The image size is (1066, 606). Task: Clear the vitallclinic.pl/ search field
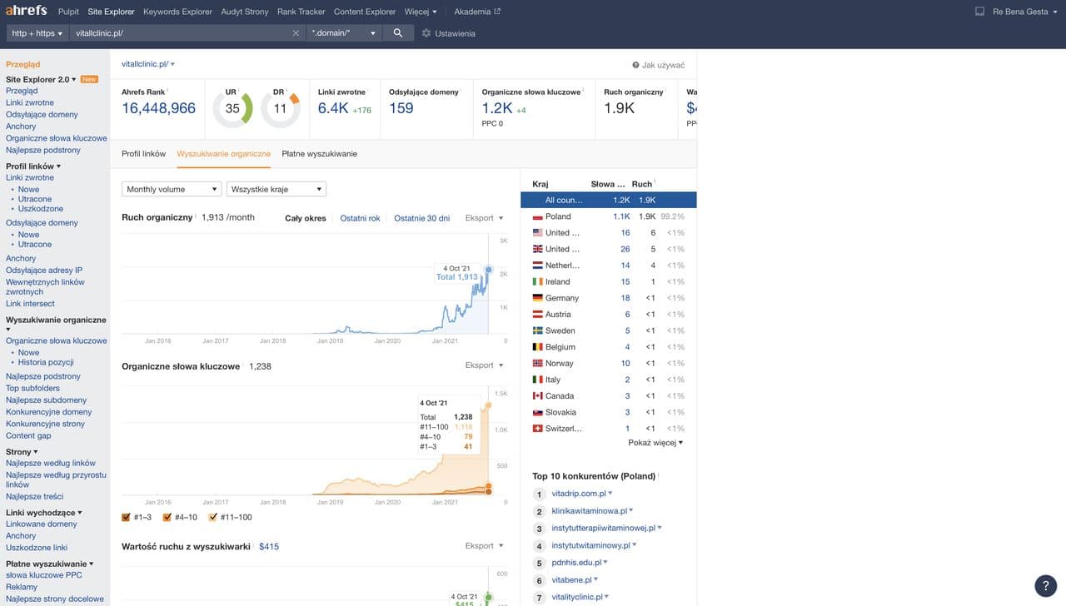296,33
